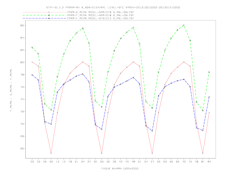Click green line circle marker at hour 48
This screenshot has width=228, height=176.
(x=133, y=27)
